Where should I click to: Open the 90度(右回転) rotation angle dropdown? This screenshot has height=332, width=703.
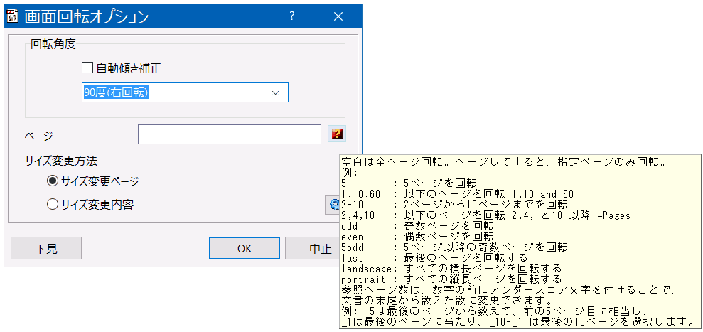pos(185,92)
